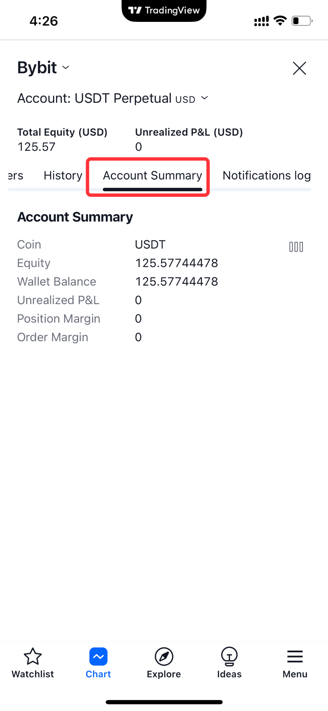Expand the Account USDT Perpetual selector chevron

205,98
